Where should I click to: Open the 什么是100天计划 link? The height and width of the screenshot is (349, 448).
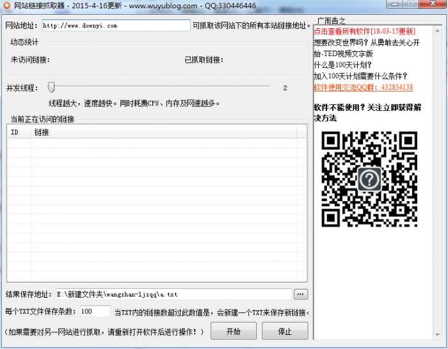pyautogui.click(x=342, y=64)
